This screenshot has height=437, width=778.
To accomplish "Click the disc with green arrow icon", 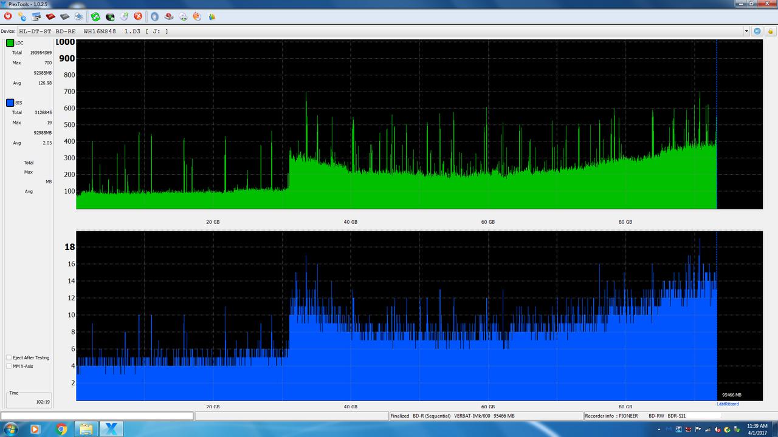I will point(124,16).
